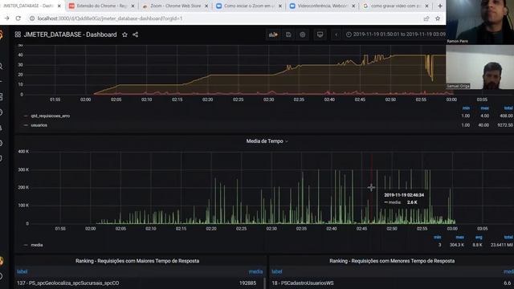Switch to Como iniciar o Zoom tab
The height and width of the screenshot is (289, 514).
(x=249, y=6)
